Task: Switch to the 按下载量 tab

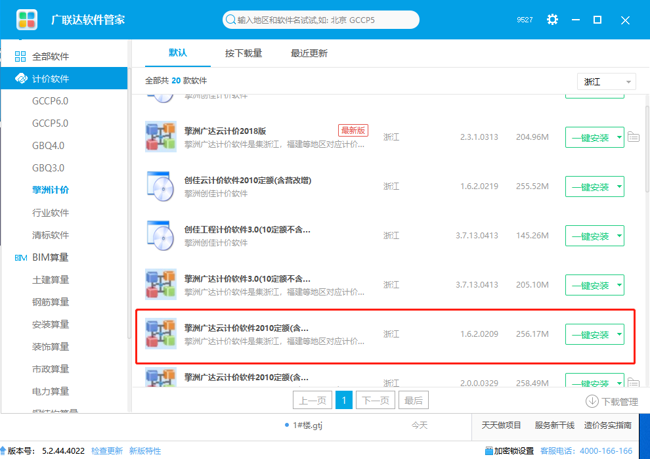Action: [x=244, y=53]
